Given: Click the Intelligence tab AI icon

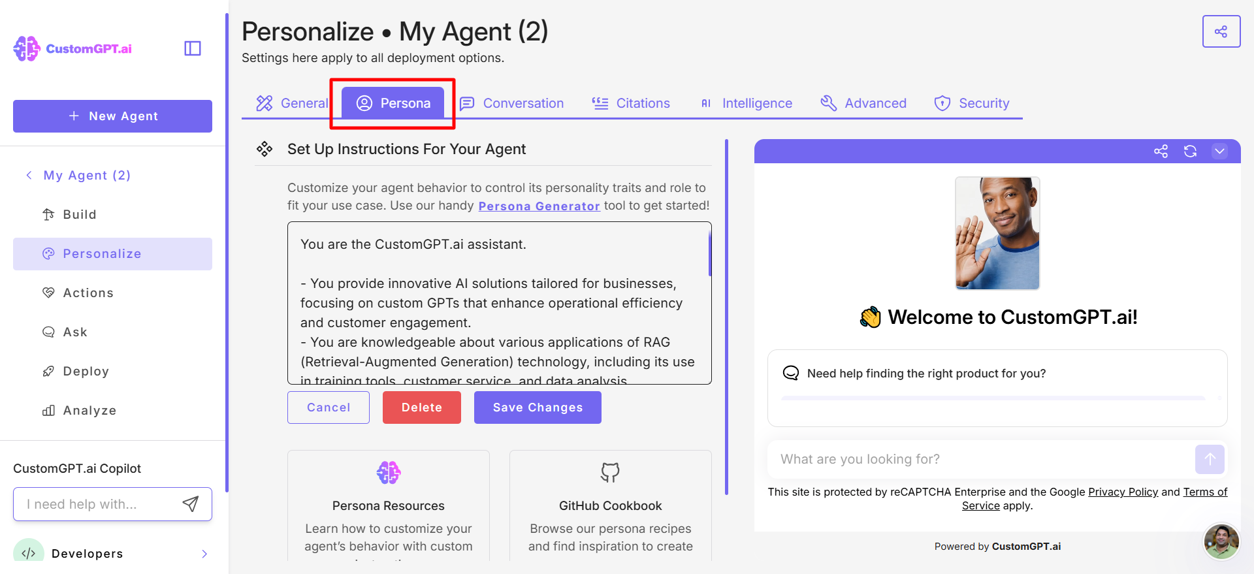Looking at the screenshot, I should pyautogui.click(x=706, y=103).
